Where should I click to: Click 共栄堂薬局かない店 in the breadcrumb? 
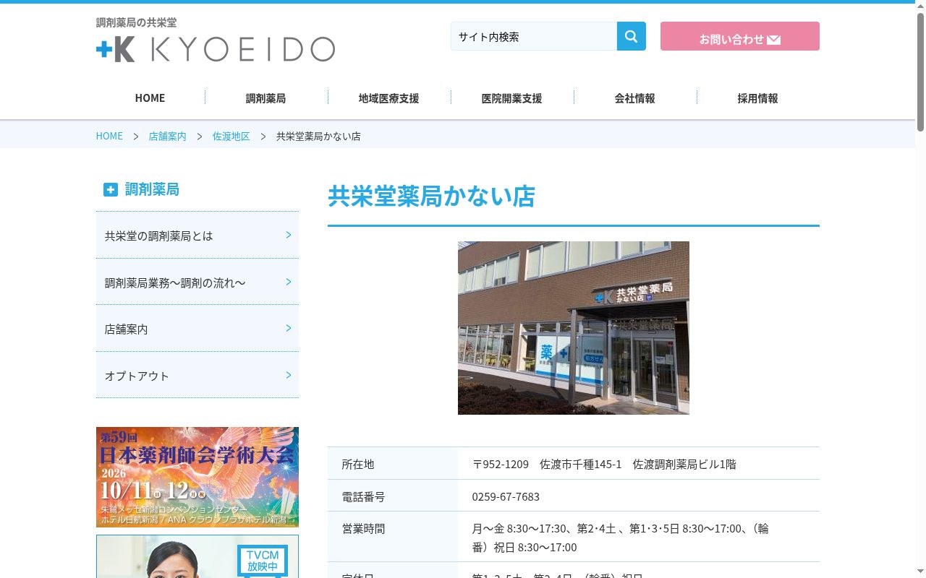coord(318,136)
